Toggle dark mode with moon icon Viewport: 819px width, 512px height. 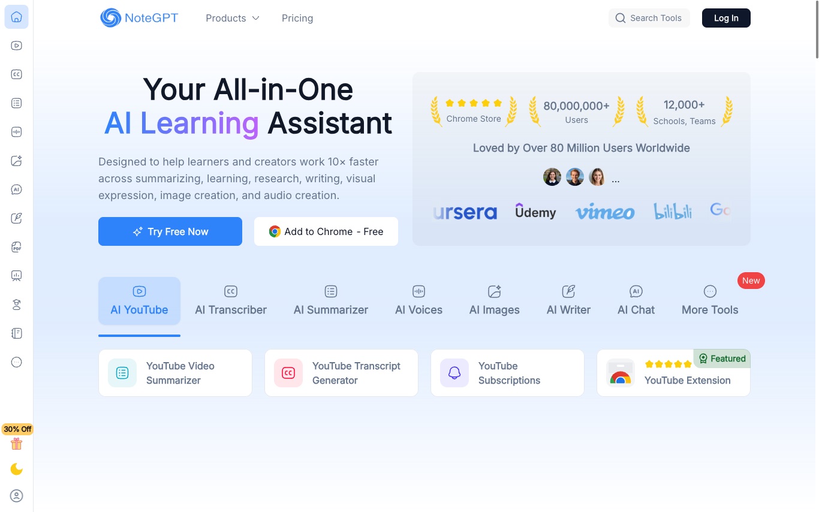(17, 469)
